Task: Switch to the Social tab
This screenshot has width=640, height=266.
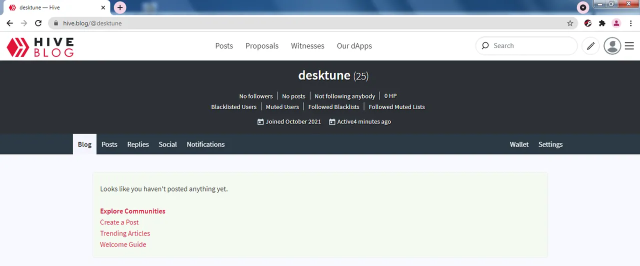Action: tap(167, 144)
